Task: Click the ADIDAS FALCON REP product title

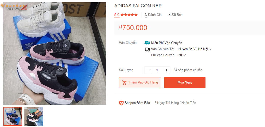Action: (138, 6)
